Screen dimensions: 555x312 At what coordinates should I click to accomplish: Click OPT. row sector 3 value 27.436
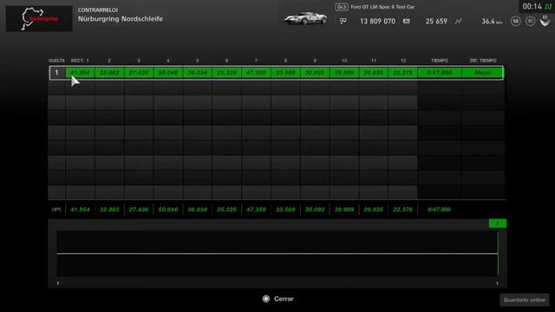tap(139, 210)
